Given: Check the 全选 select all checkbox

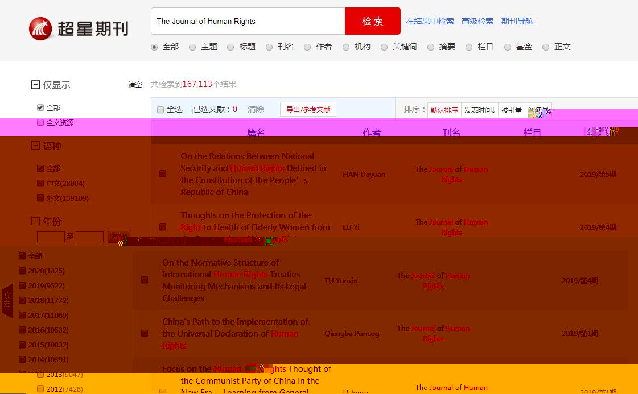Looking at the screenshot, I should click(x=160, y=110).
